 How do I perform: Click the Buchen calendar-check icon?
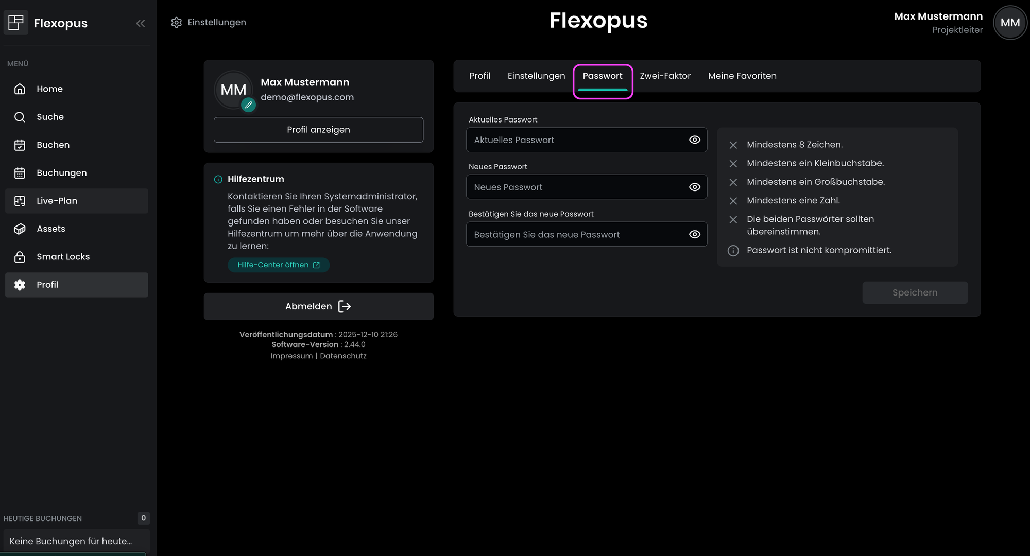pos(20,145)
